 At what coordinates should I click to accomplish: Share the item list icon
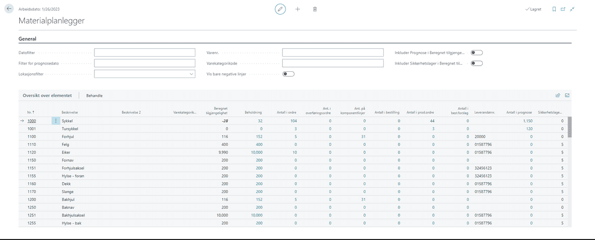[558, 95]
